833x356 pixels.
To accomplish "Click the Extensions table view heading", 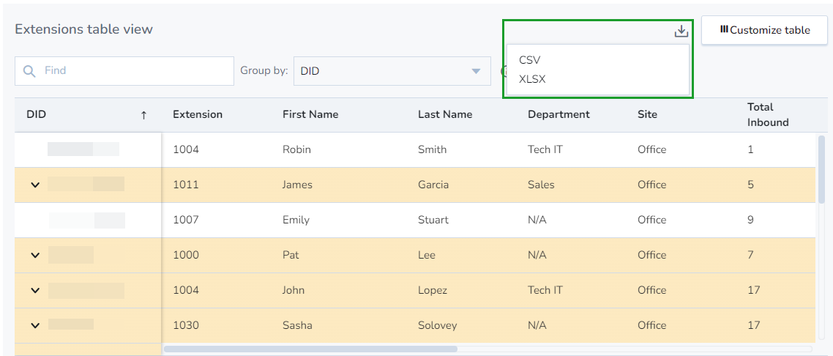I will pos(84,29).
